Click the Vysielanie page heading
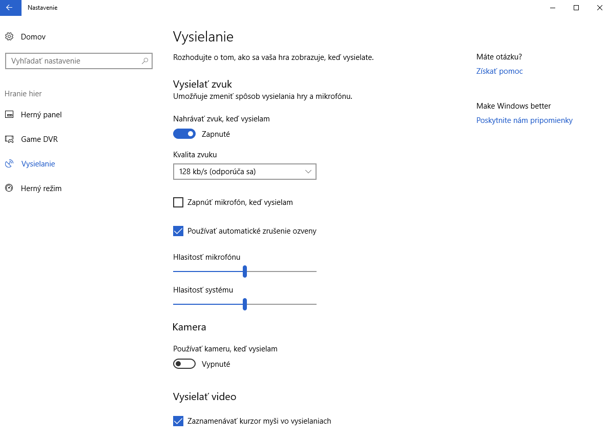This screenshot has width=608, height=439. pos(203,37)
